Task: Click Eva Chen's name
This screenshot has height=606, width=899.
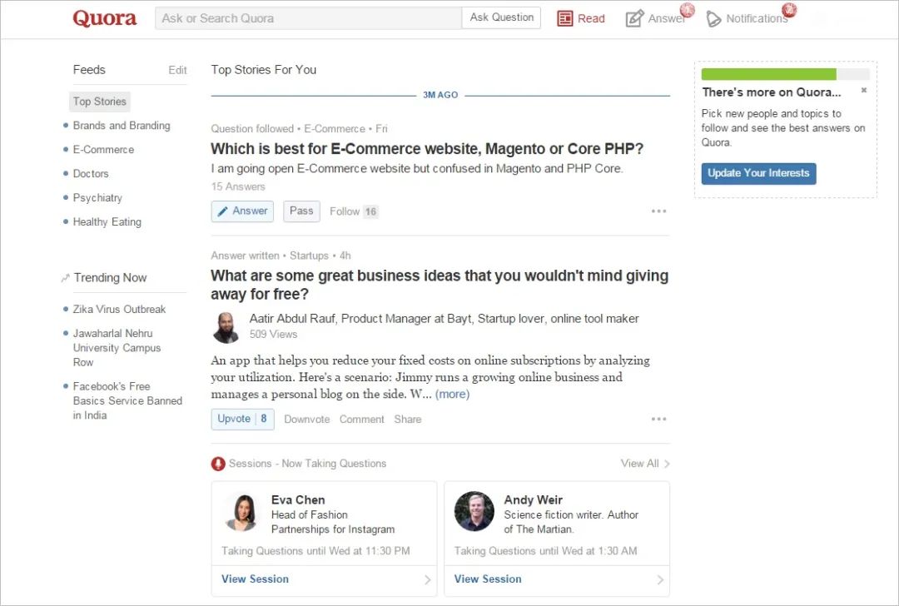Action: pyautogui.click(x=298, y=500)
